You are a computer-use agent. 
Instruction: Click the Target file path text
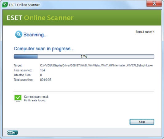[96, 65]
